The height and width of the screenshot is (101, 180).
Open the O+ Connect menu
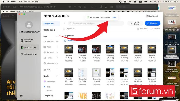pyautogui.click(x=12, y=2)
